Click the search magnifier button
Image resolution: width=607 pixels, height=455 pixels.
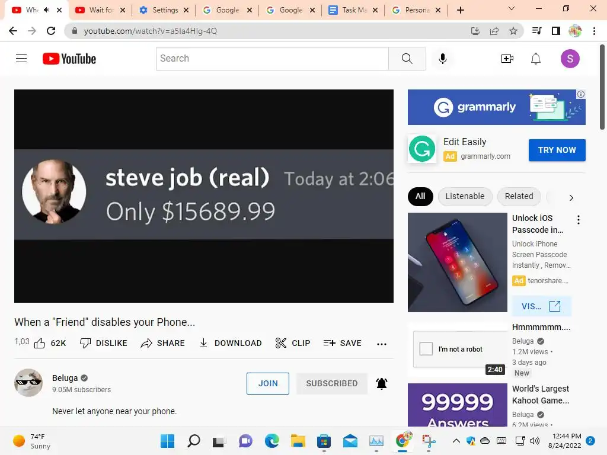click(407, 59)
